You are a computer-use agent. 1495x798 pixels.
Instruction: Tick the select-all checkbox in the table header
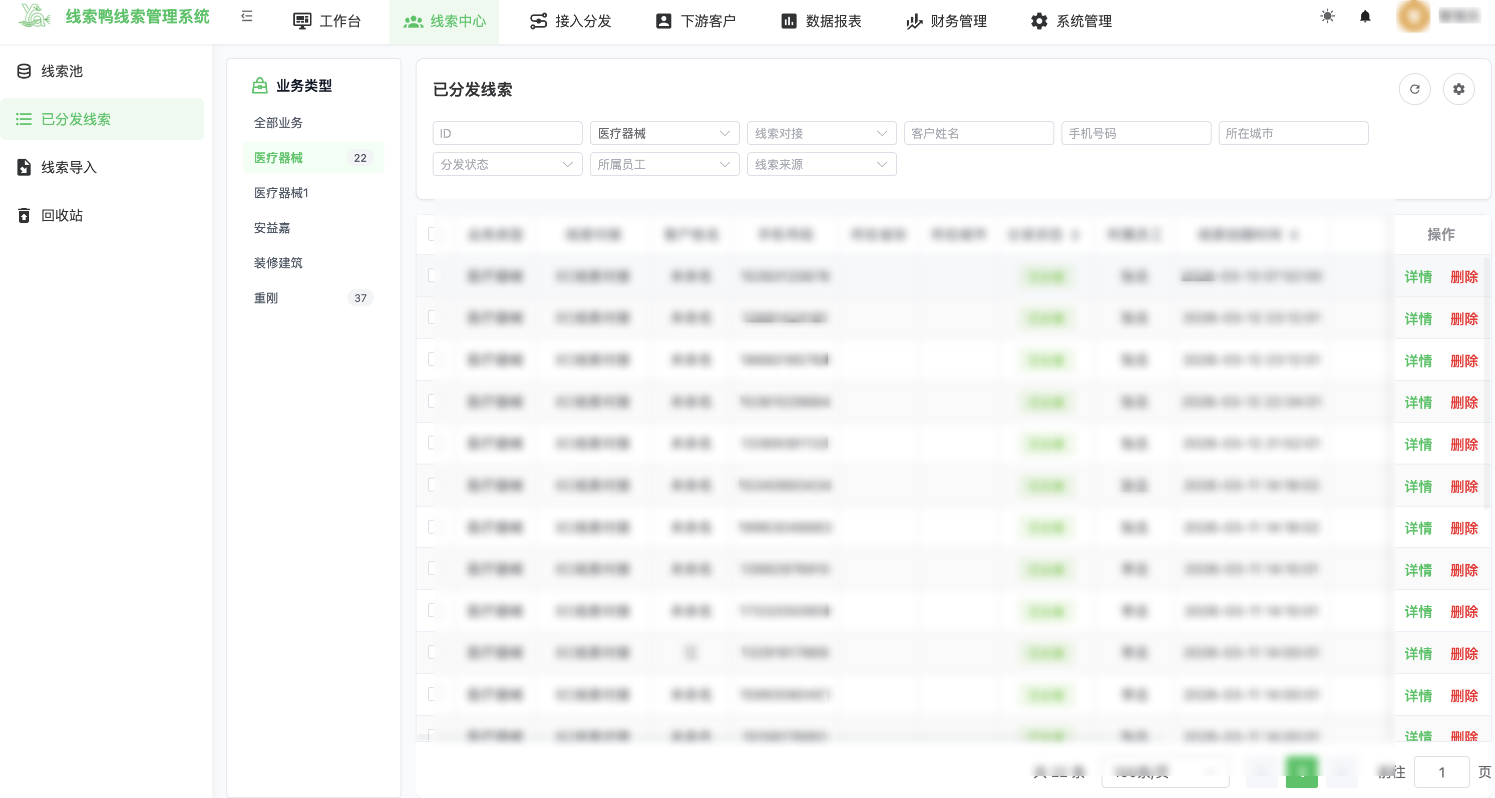[432, 234]
